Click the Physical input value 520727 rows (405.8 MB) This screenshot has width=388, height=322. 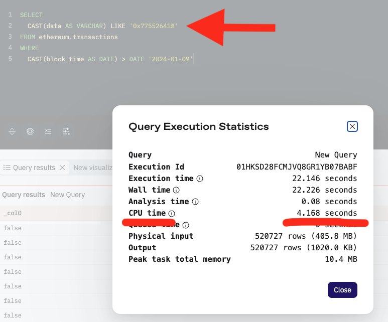[x=306, y=236]
